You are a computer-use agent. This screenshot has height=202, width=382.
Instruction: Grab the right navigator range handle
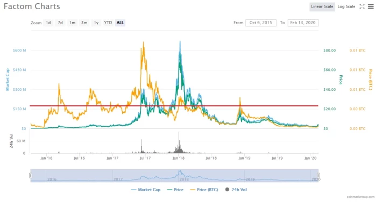tap(318, 176)
